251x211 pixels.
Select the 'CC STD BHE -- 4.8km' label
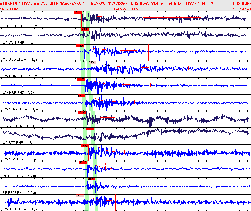(20, 143)
